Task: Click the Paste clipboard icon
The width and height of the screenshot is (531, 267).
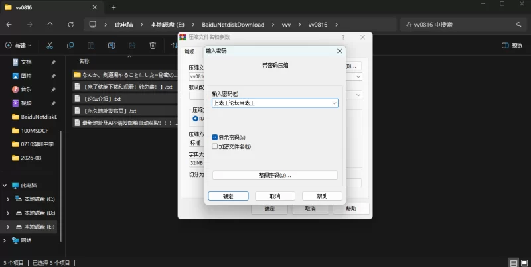Action: 91,45
